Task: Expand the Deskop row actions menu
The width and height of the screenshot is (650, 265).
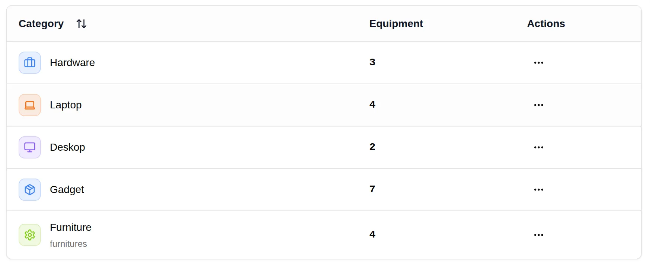Action: click(538, 147)
